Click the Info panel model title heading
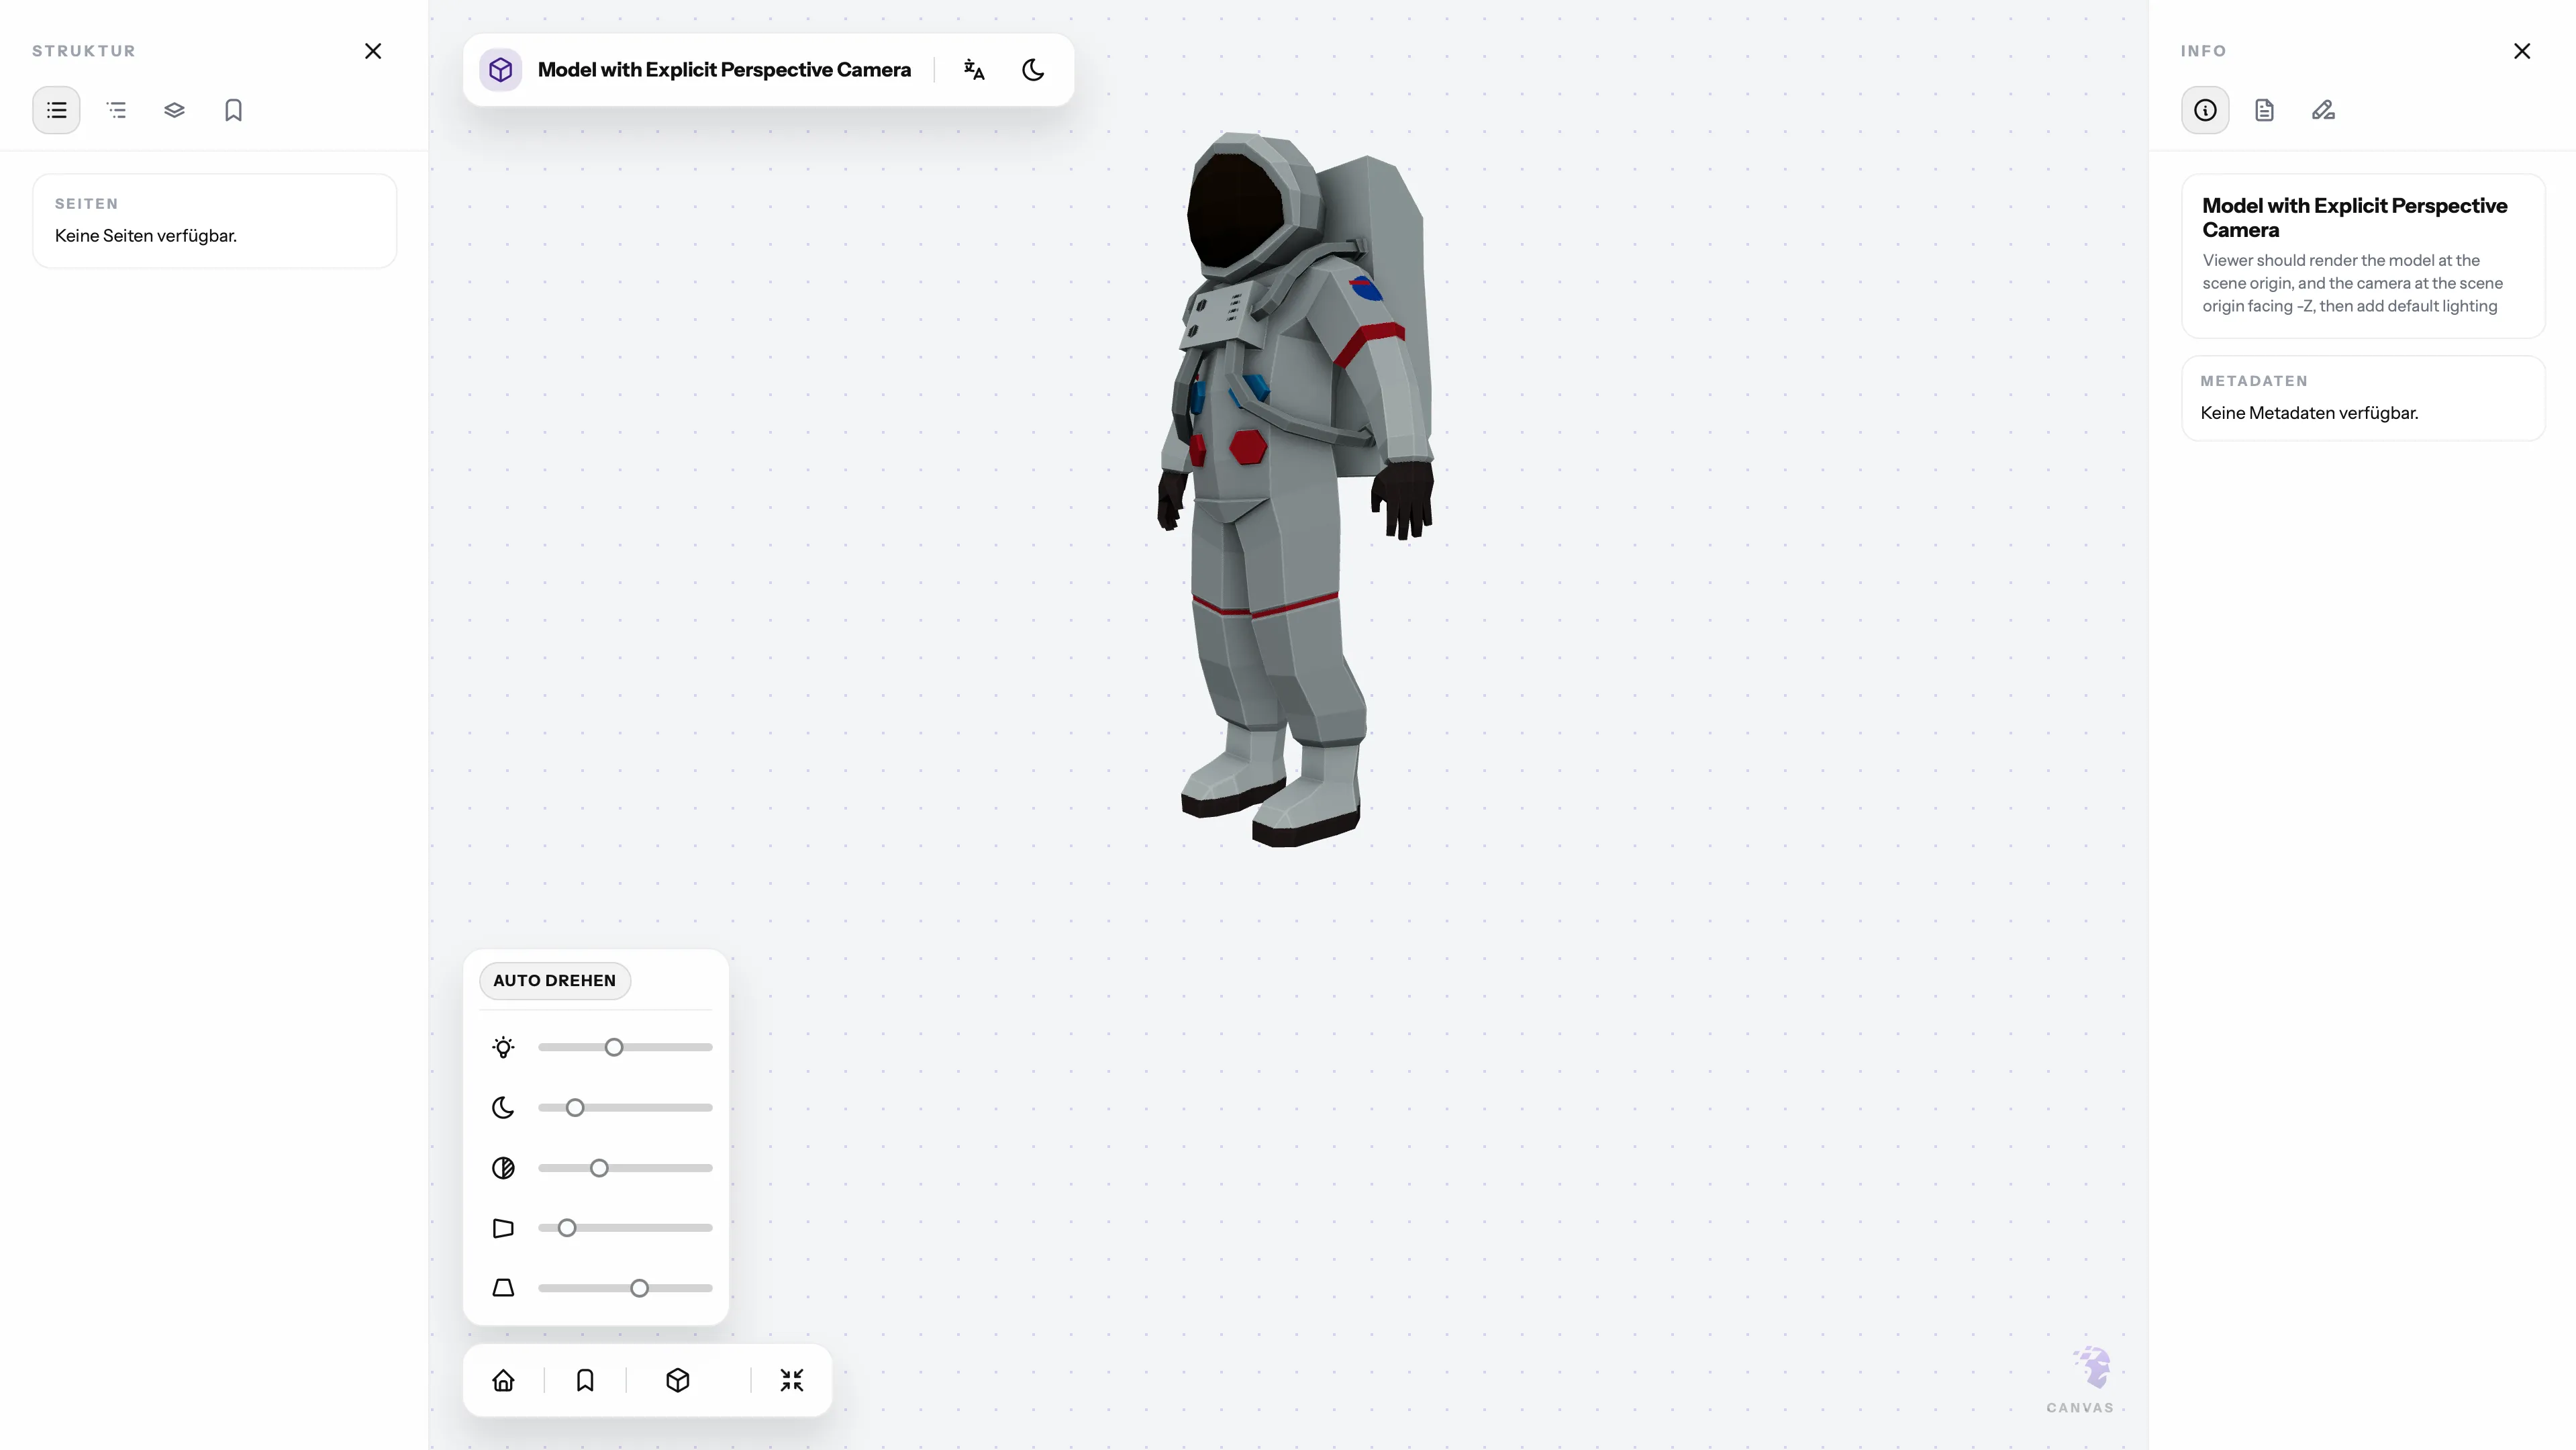This screenshot has width=2576, height=1450. tap(2354, 218)
